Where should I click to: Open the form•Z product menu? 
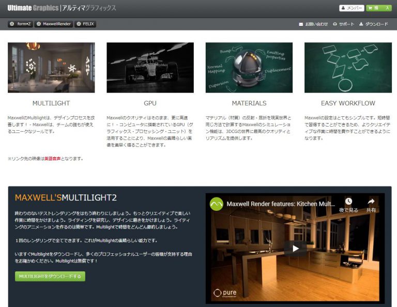[20, 24]
